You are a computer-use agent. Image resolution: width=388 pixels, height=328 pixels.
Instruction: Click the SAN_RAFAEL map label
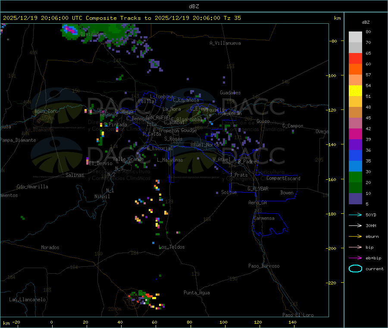[158, 117]
